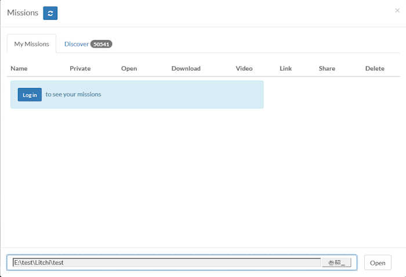Click the Link column header

click(x=285, y=68)
